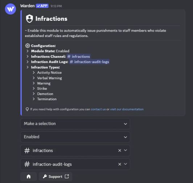
Task: Click the lightbulb help icon
Action: pos(27,109)
